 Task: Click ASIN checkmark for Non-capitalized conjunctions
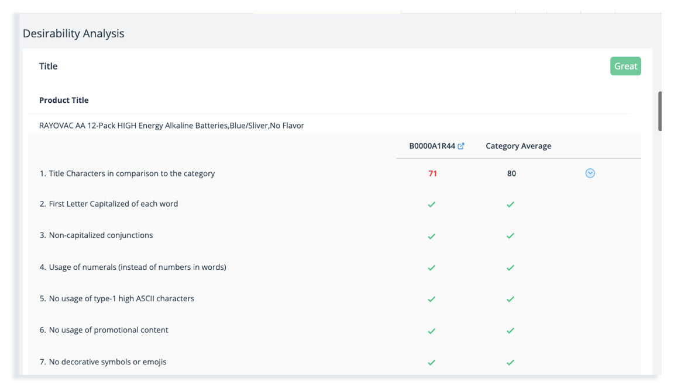coord(432,236)
